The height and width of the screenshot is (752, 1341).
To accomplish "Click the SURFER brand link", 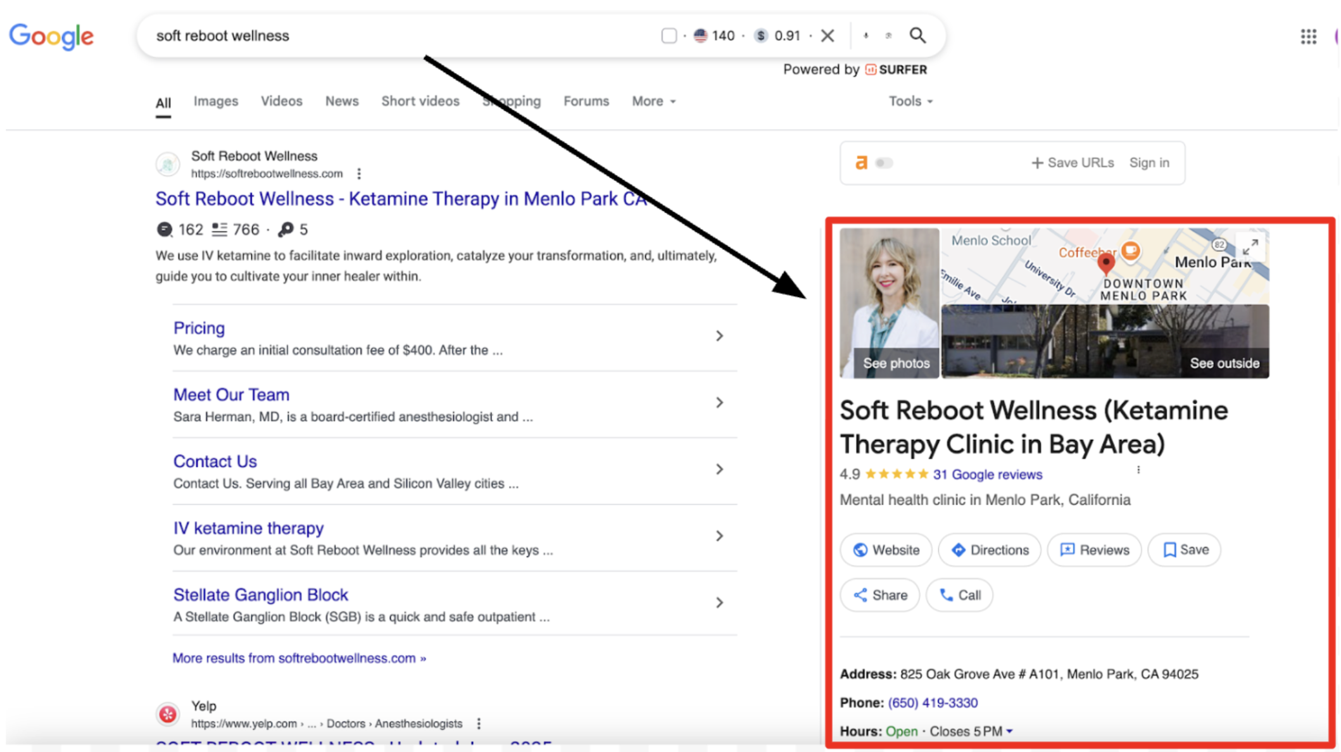I will pos(896,70).
